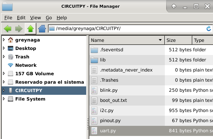Select Trash in the sidebar tree
Viewport: 213px width, 139px height.
click(x=22, y=57)
